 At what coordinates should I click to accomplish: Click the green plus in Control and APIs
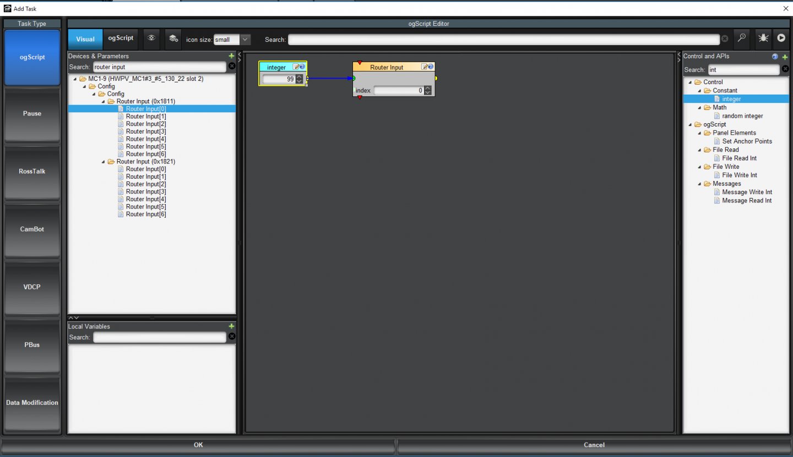coord(785,57)
